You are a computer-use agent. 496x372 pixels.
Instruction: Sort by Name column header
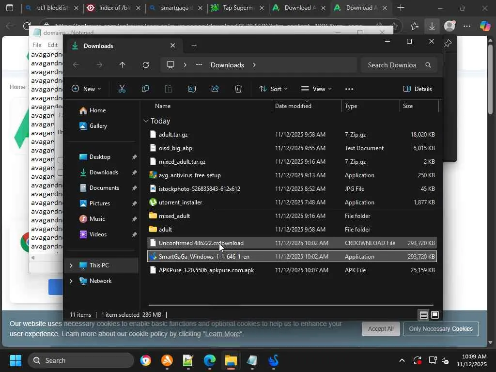[163, 106]
